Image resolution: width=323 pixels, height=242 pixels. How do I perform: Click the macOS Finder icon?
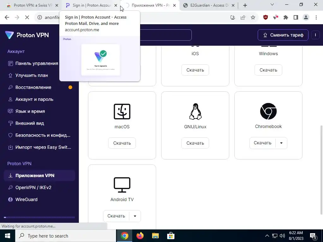(x=122, y=112)
